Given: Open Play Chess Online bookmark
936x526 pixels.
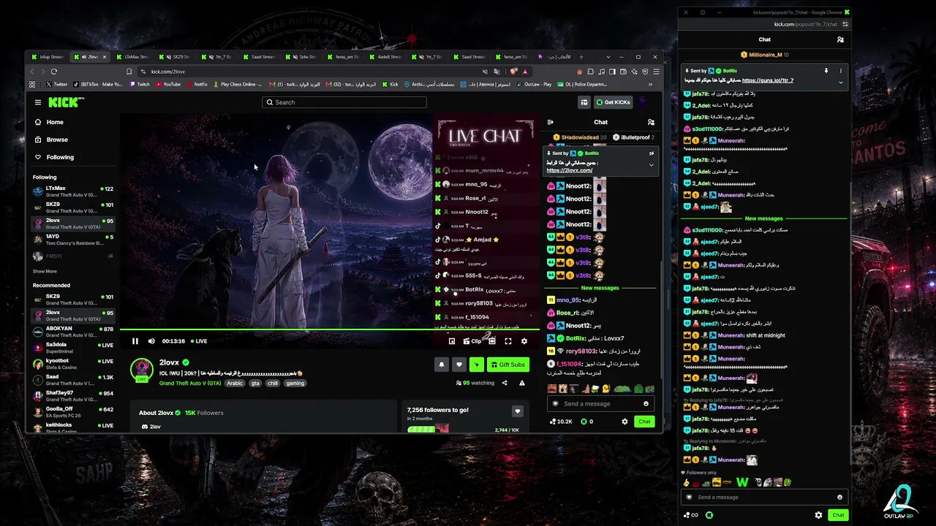Looking at the screenshot, I should click(237, 84).
